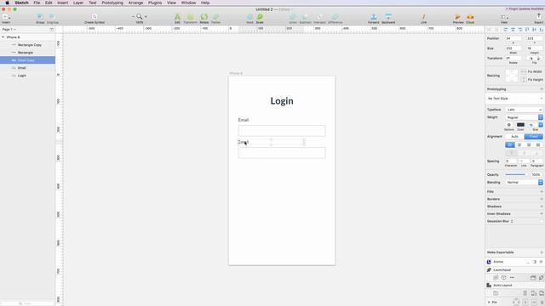
Task: Set text alignment to Auto
Action: click(x=514, y=136)
